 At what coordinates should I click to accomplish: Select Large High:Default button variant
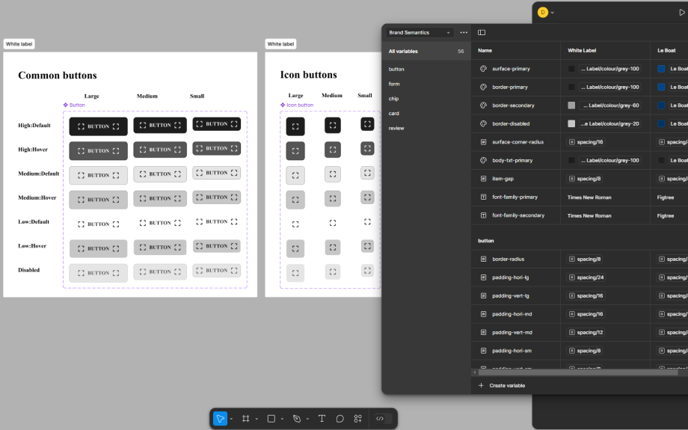click(98, 126)
